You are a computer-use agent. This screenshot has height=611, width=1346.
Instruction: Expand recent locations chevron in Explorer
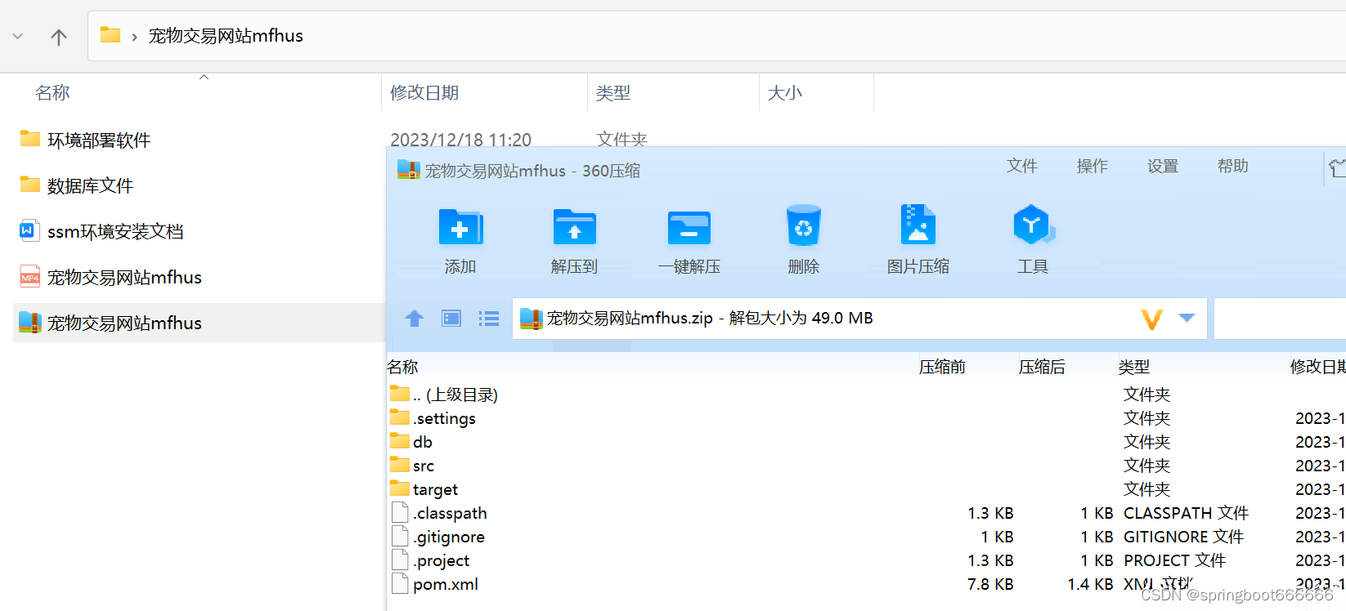click(x=18, y=37)
